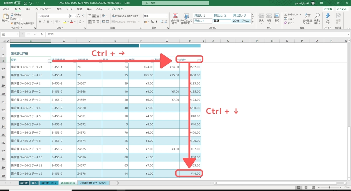Select the Format Painter (書式のコピー) icon
Image resolution: width=351 pixels, height=191 pixels.
point(12,23)
